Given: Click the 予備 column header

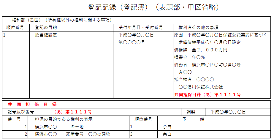Looking at the screenshot, I should [x=193, y=119].
